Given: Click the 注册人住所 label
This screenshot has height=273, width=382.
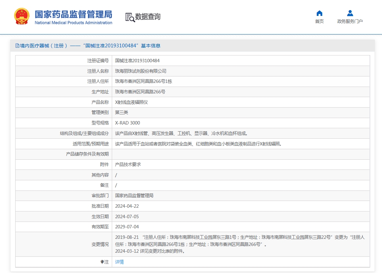Looking at the screenshot, I should (98, 81).
